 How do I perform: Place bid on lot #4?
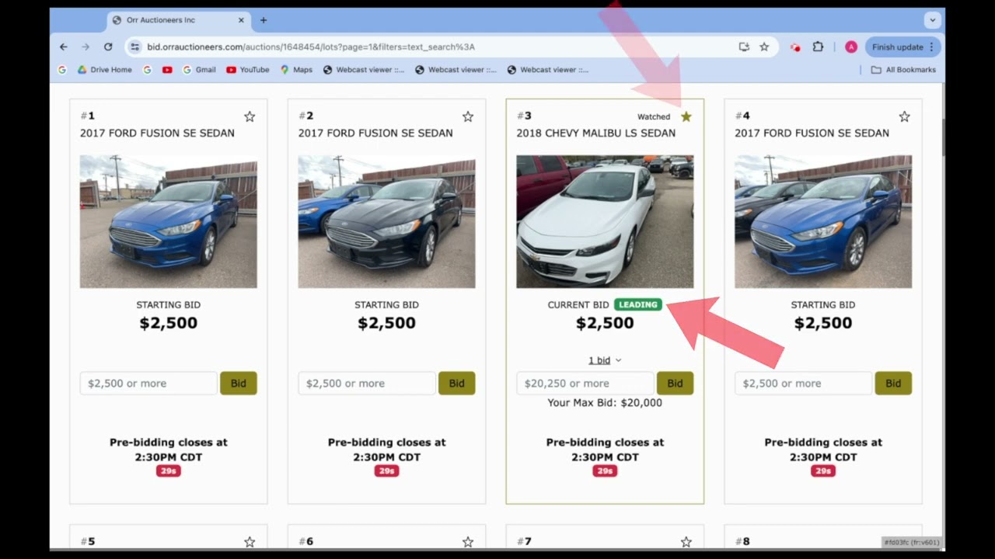(894, 383)
